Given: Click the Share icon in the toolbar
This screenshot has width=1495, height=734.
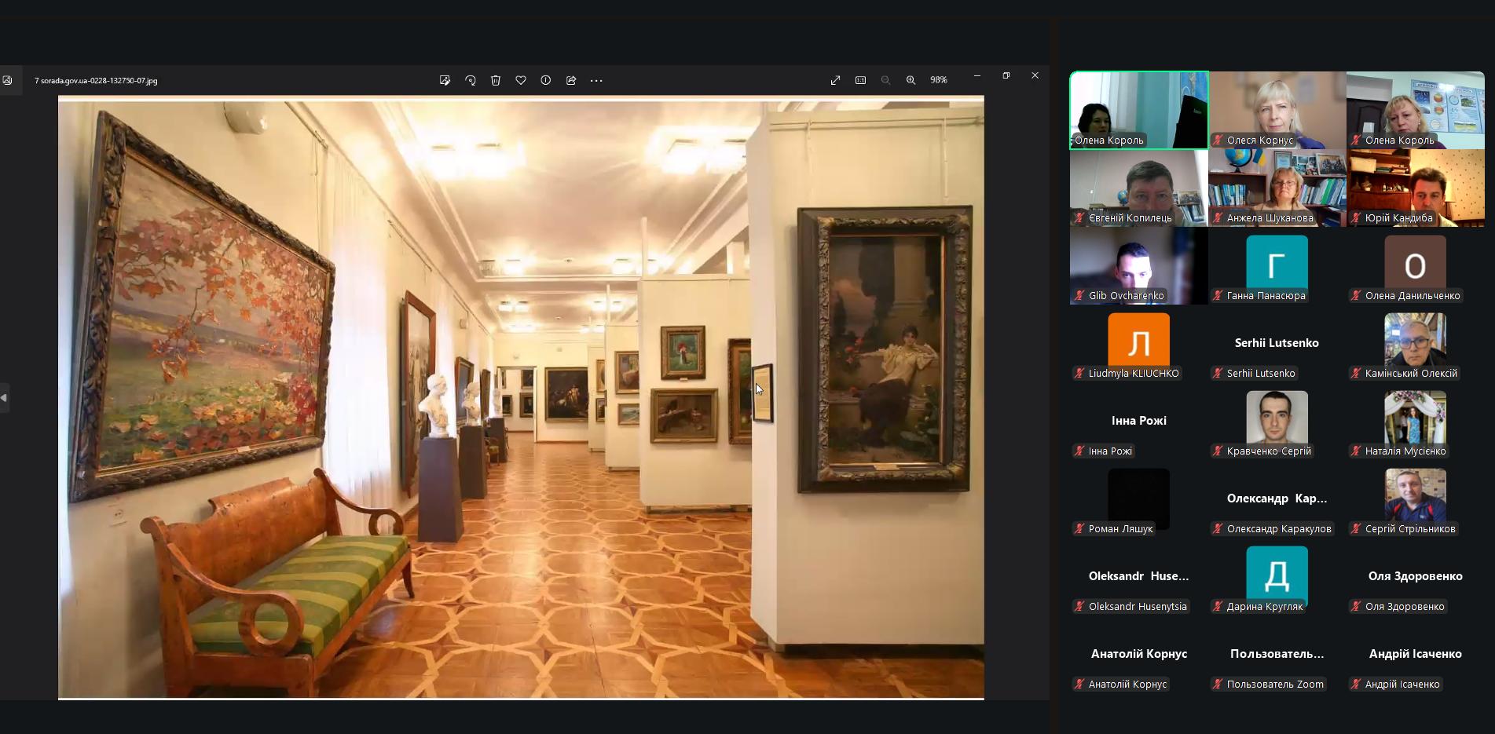Looking at the screenshot, I should coord(571,80).
